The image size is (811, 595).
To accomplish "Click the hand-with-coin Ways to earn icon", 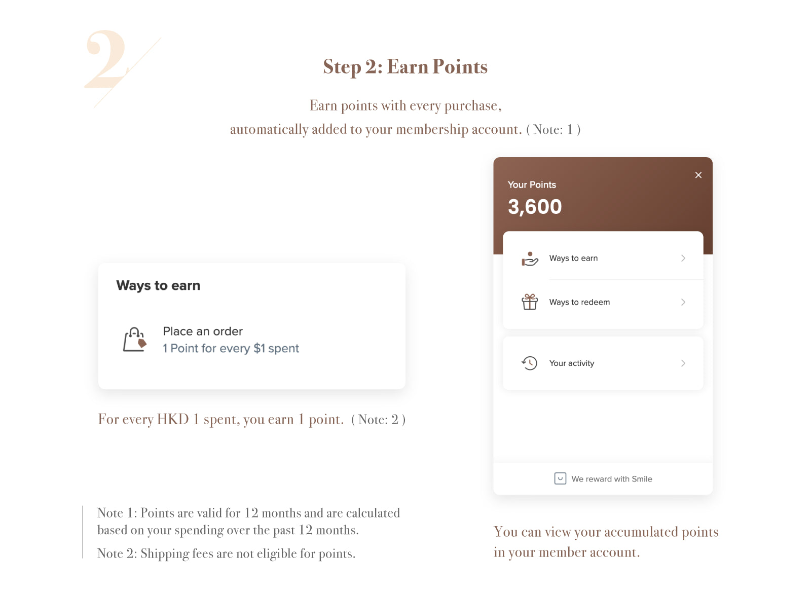I will point(530,258).
